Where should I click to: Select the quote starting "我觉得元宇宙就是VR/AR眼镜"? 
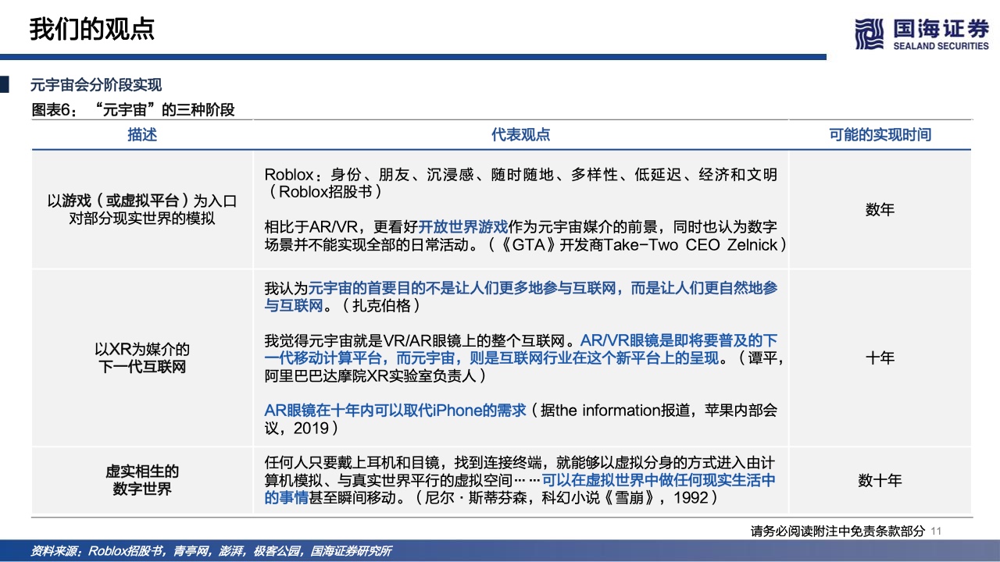pyautogui.click(x=523, y=358)
